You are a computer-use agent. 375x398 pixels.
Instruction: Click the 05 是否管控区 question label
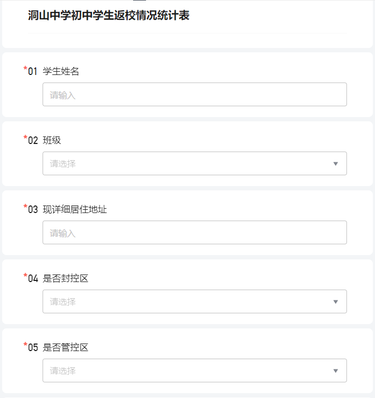click(58, 347)
